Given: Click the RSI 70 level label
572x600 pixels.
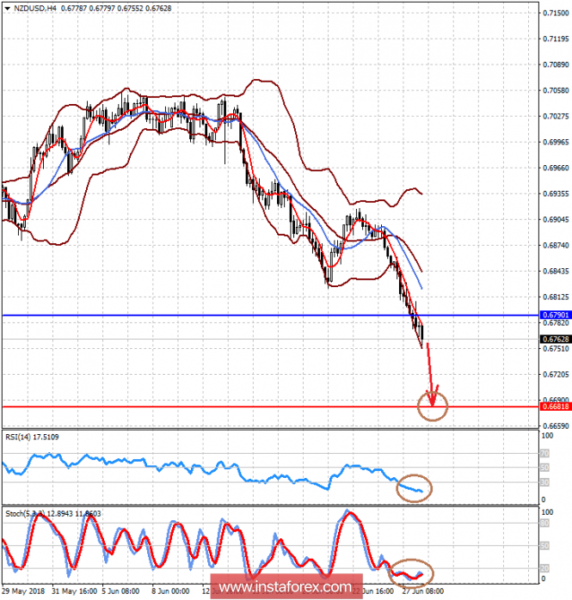Looking at the screenshot, I should [544, 451].
